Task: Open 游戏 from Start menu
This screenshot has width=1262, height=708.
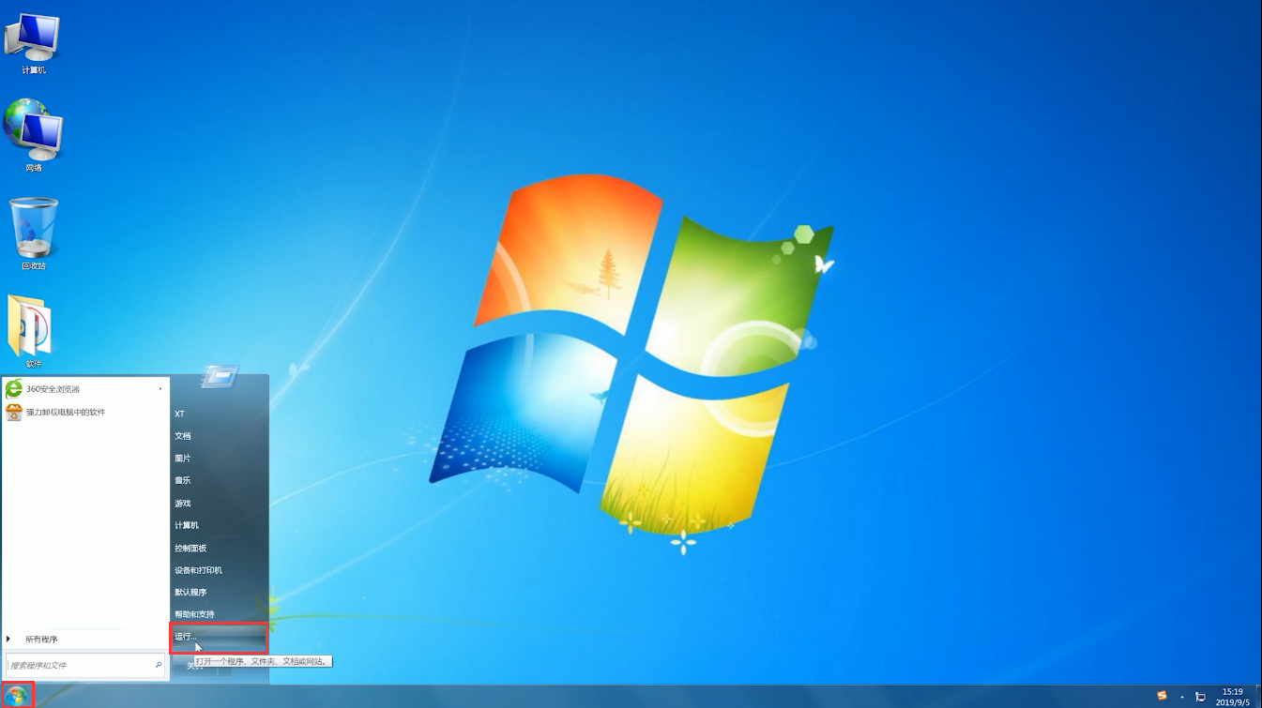Action: pyautogui.click(x=220, y=504)
